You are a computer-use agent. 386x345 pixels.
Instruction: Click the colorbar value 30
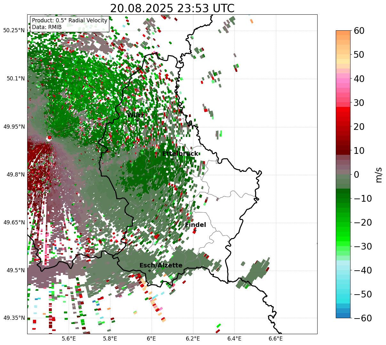coord(359,102)
